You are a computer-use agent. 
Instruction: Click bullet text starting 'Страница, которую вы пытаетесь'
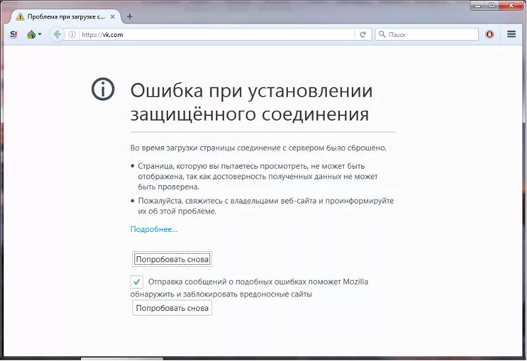pyautogui.click(x=258, y=176)
